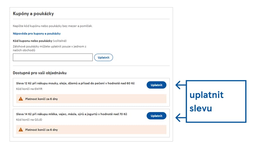Click the uplatnit slevu annotation box

coord(216,101)
